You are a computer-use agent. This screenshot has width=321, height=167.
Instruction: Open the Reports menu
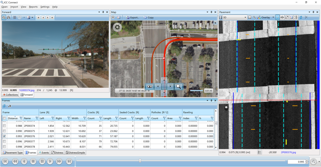coord(33,7)
